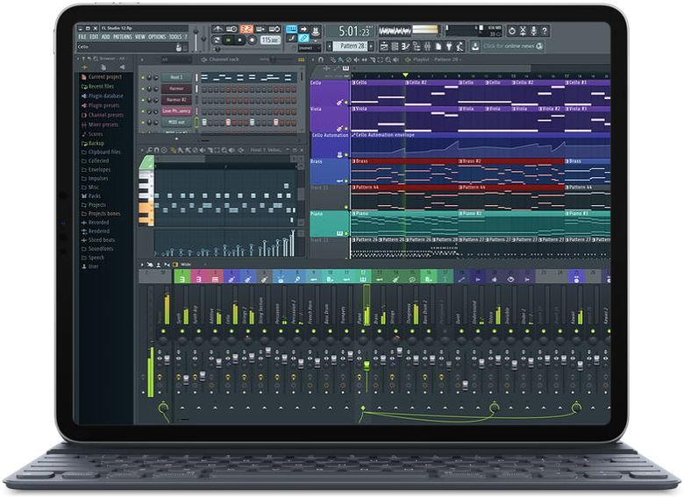Click the next pattern arrow
Image resolution: width=684 pixels, height=497 pixels.
pos(371,46)
